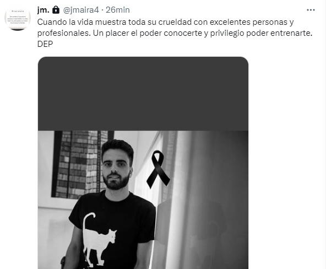Click the tweet line starting 'Cuando la vida'

[165, 22]
